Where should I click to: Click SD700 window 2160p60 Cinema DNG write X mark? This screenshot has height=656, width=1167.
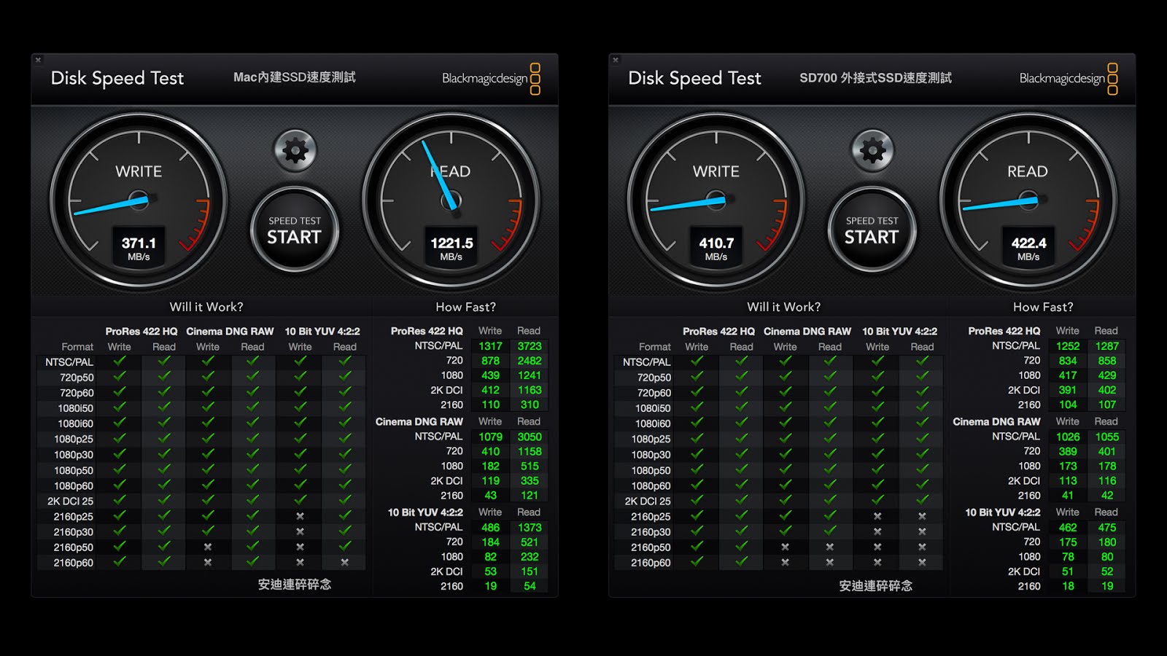(x=785, y=562)
